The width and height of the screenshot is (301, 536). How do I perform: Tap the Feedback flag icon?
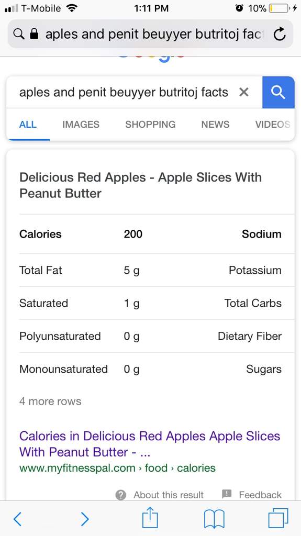[227, 494]
